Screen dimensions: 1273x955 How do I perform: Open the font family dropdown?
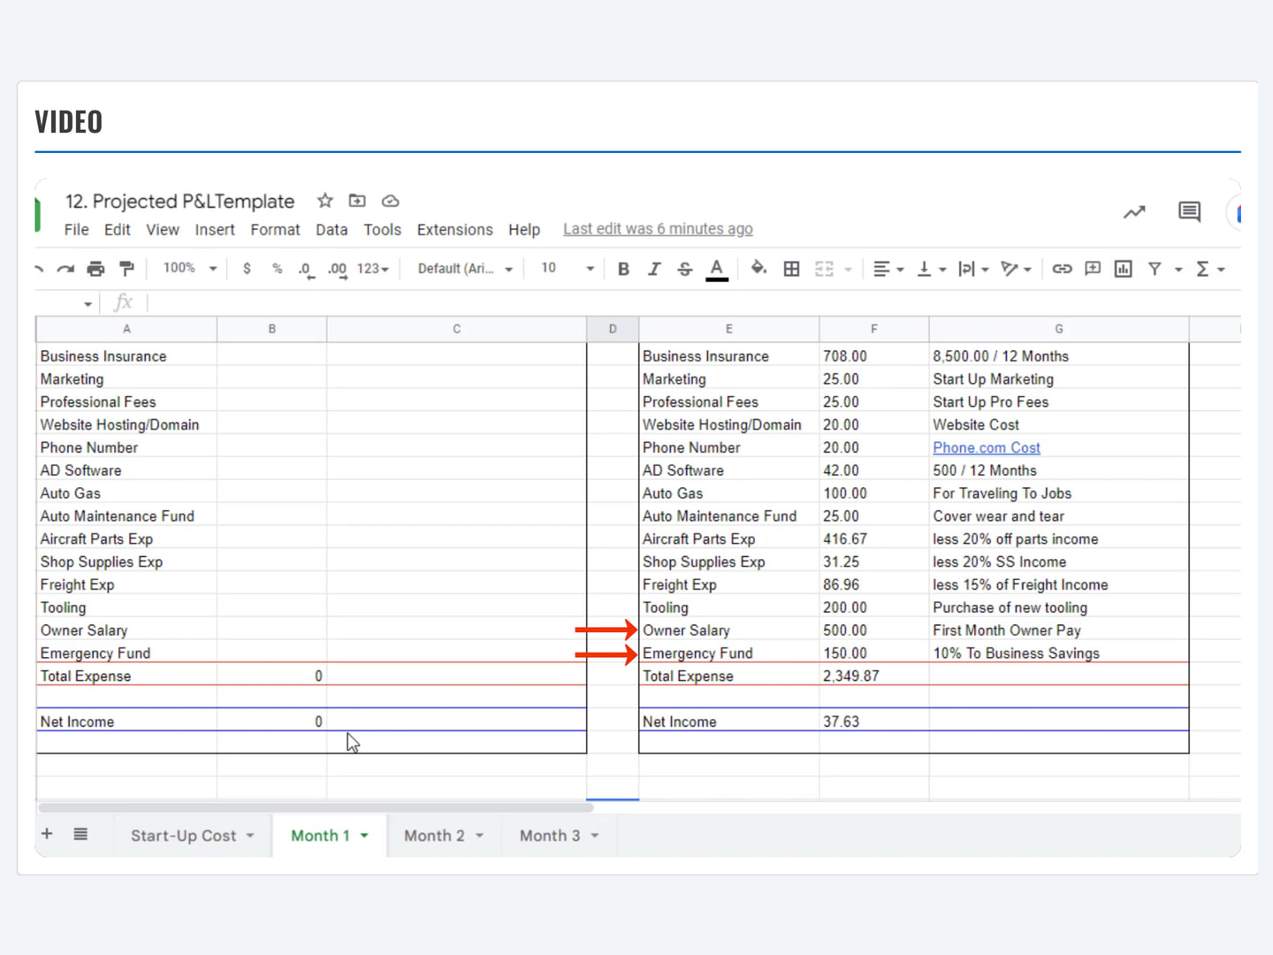[465, 269]
